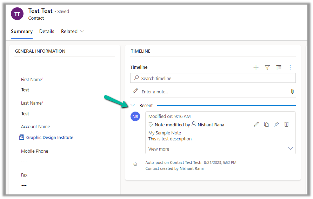Open the timeline filter funnel icon
Screen dimensions: 313x199
pyautogui.click(x=267, y=67)
